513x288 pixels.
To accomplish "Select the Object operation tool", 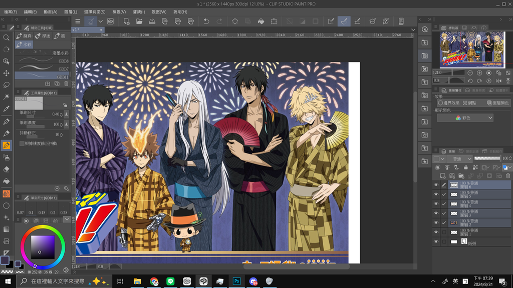I will point(6,61).
